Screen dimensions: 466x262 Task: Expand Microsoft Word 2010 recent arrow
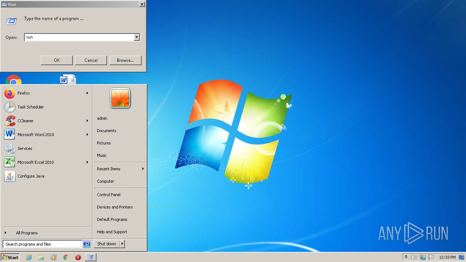(x=87, y=135)
